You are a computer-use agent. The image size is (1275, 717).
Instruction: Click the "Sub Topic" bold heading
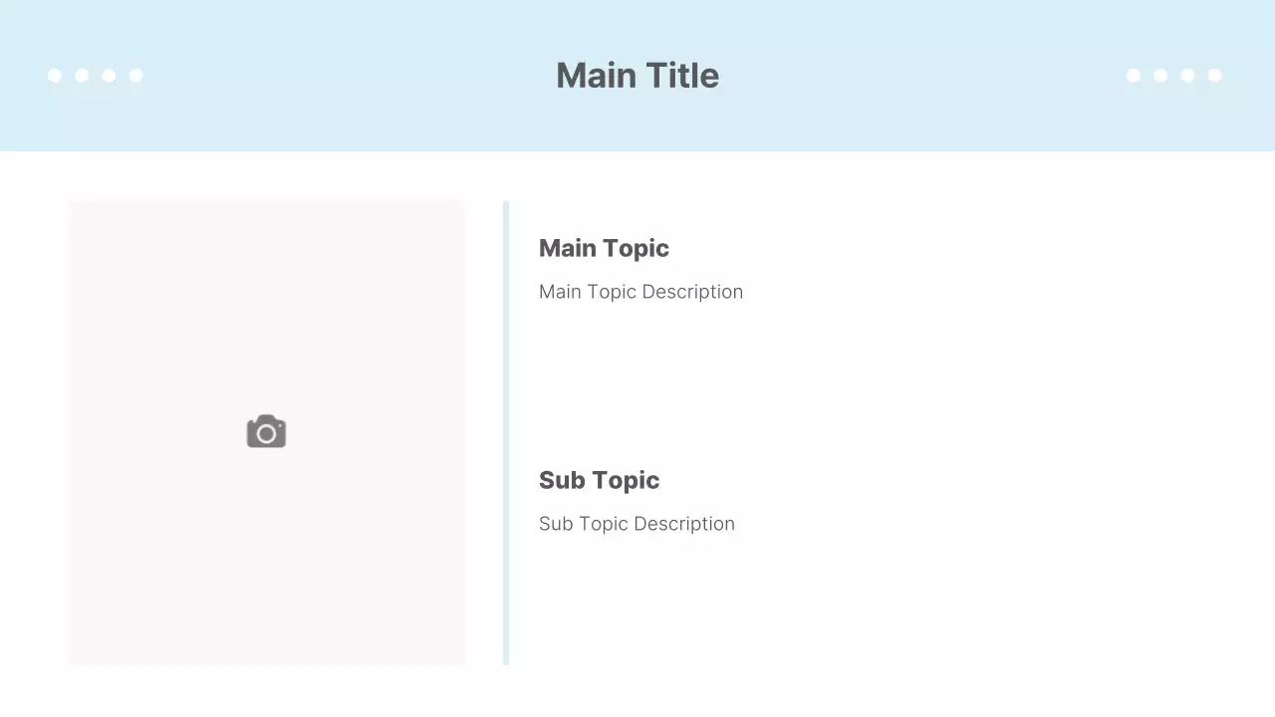coord(599,480)
